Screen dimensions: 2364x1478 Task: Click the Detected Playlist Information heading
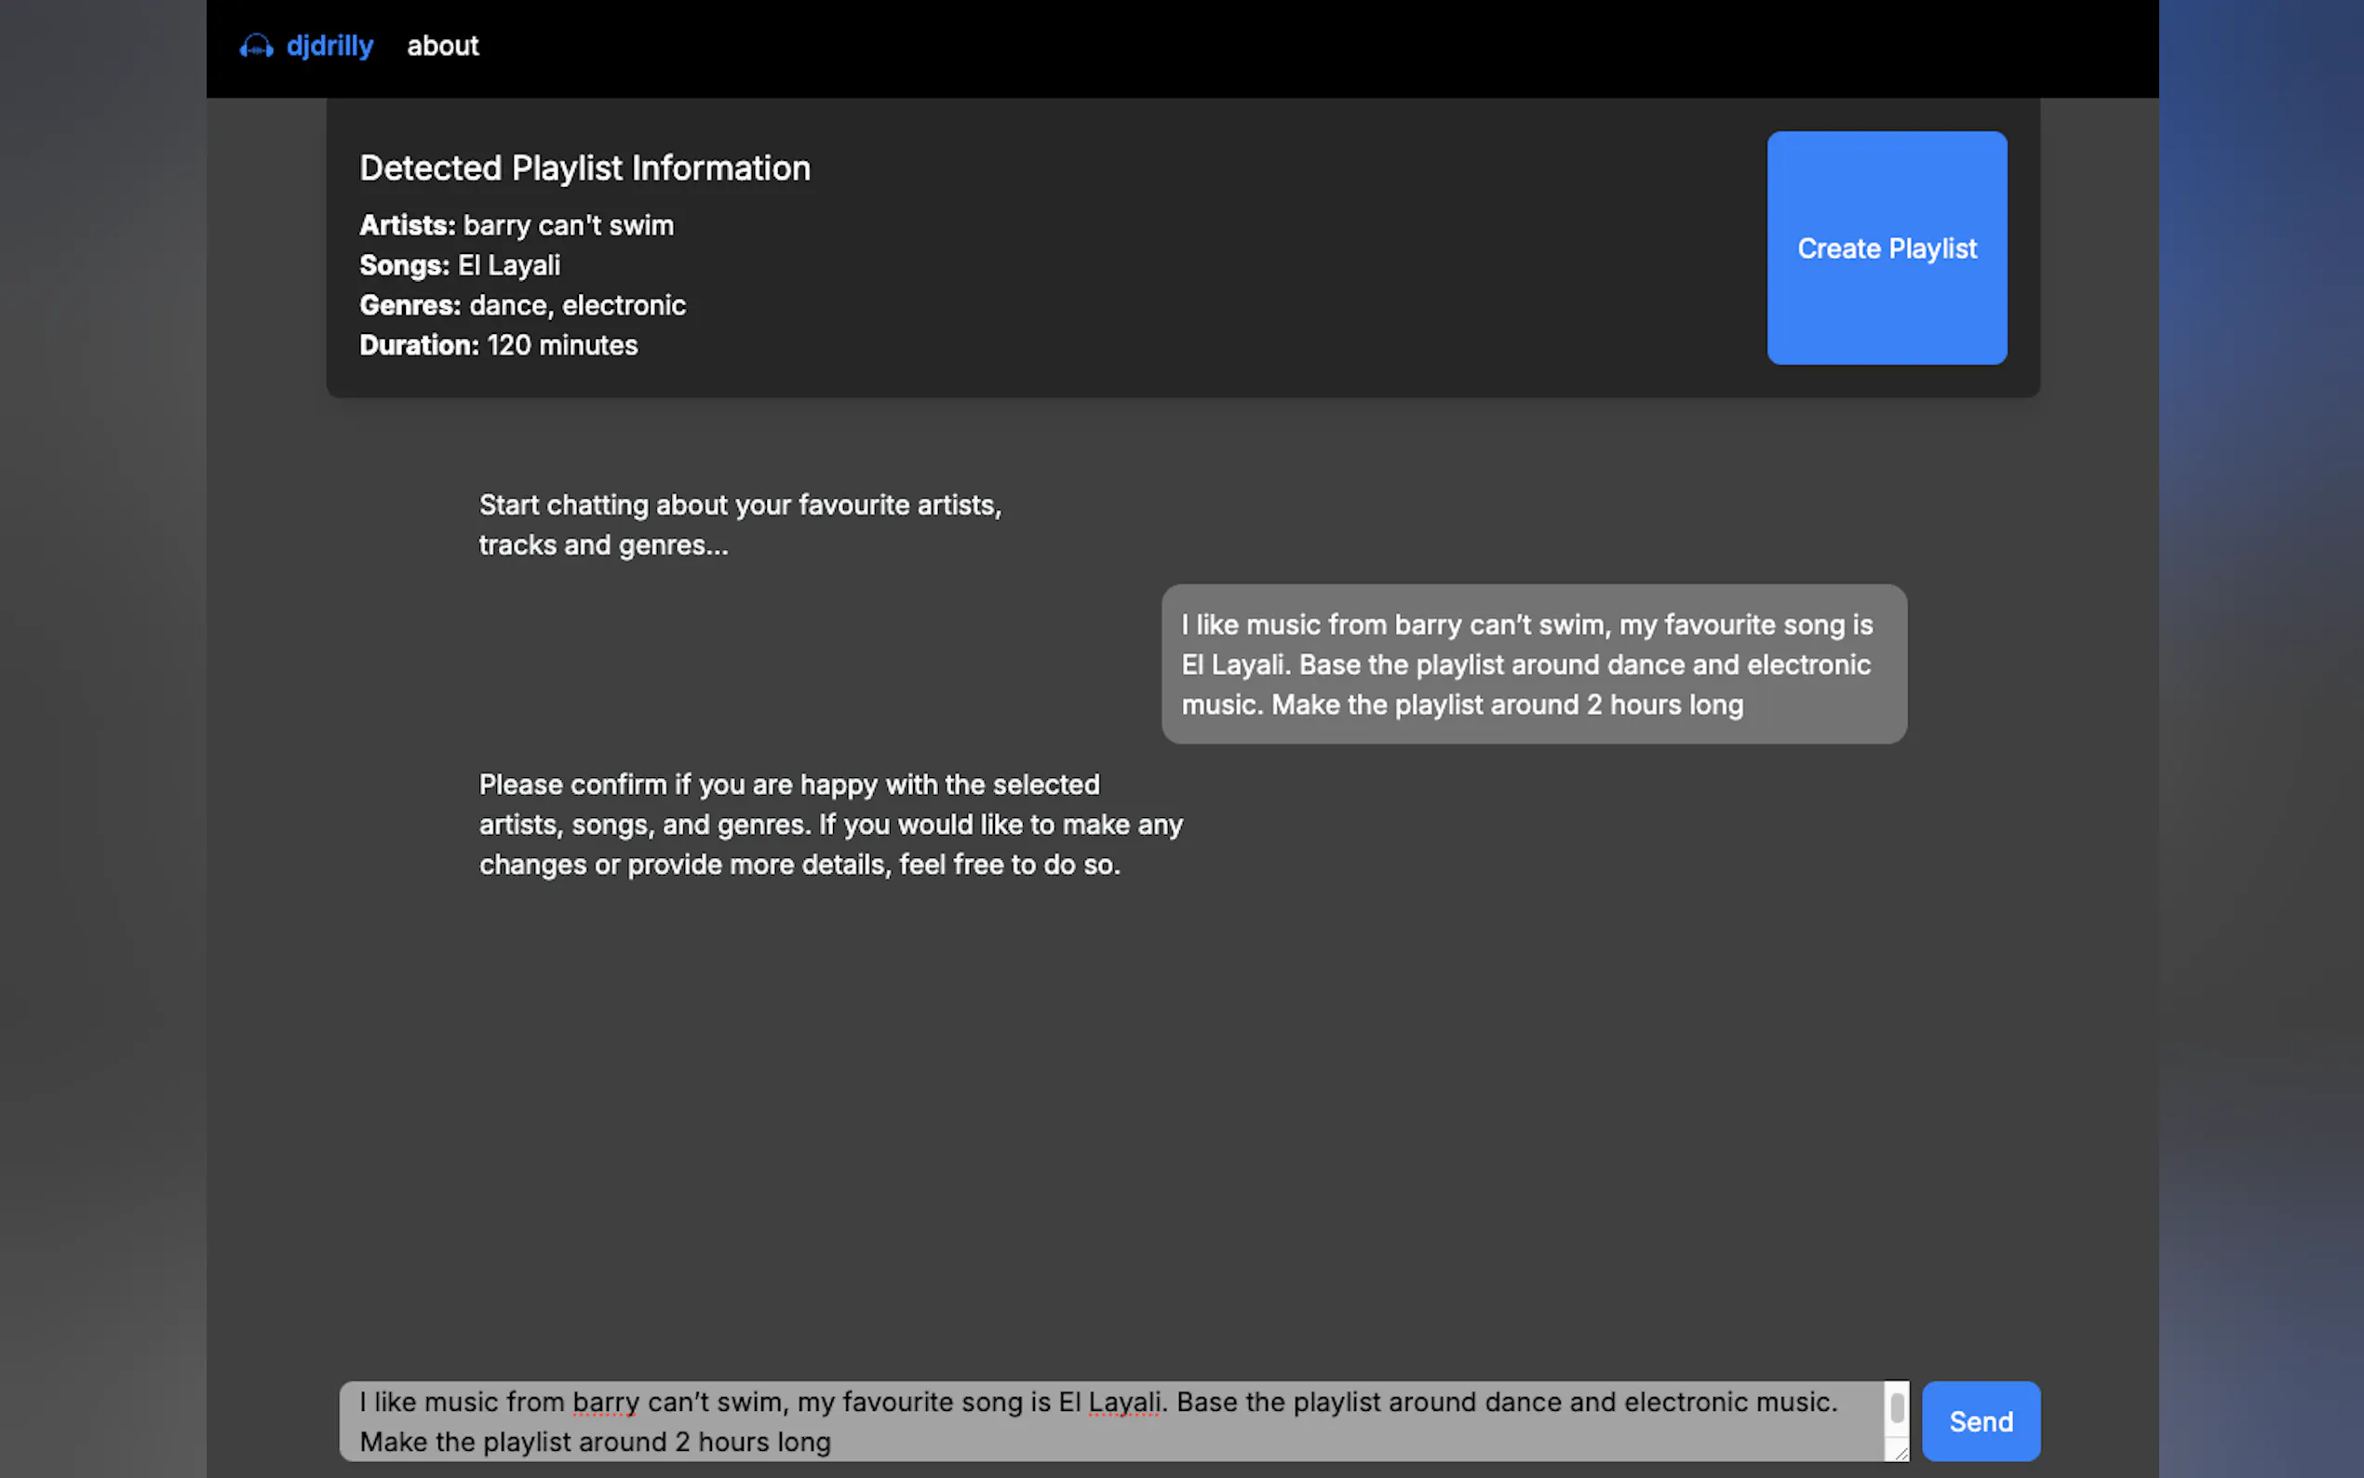tap(584, 168)
